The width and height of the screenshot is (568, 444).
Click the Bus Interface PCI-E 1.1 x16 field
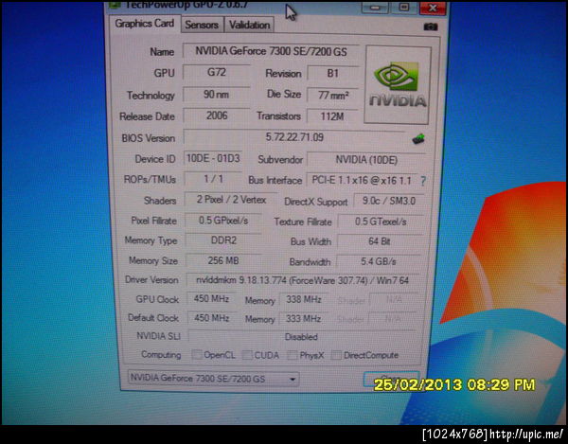[x=362, y=180]
